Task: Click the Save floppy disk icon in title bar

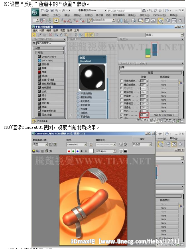Action: [x=52, y=10]
